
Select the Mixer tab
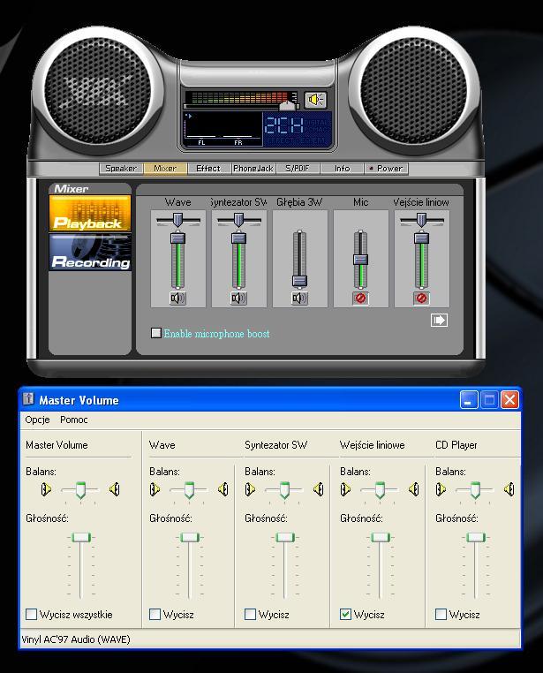click(x=165, y=169)
